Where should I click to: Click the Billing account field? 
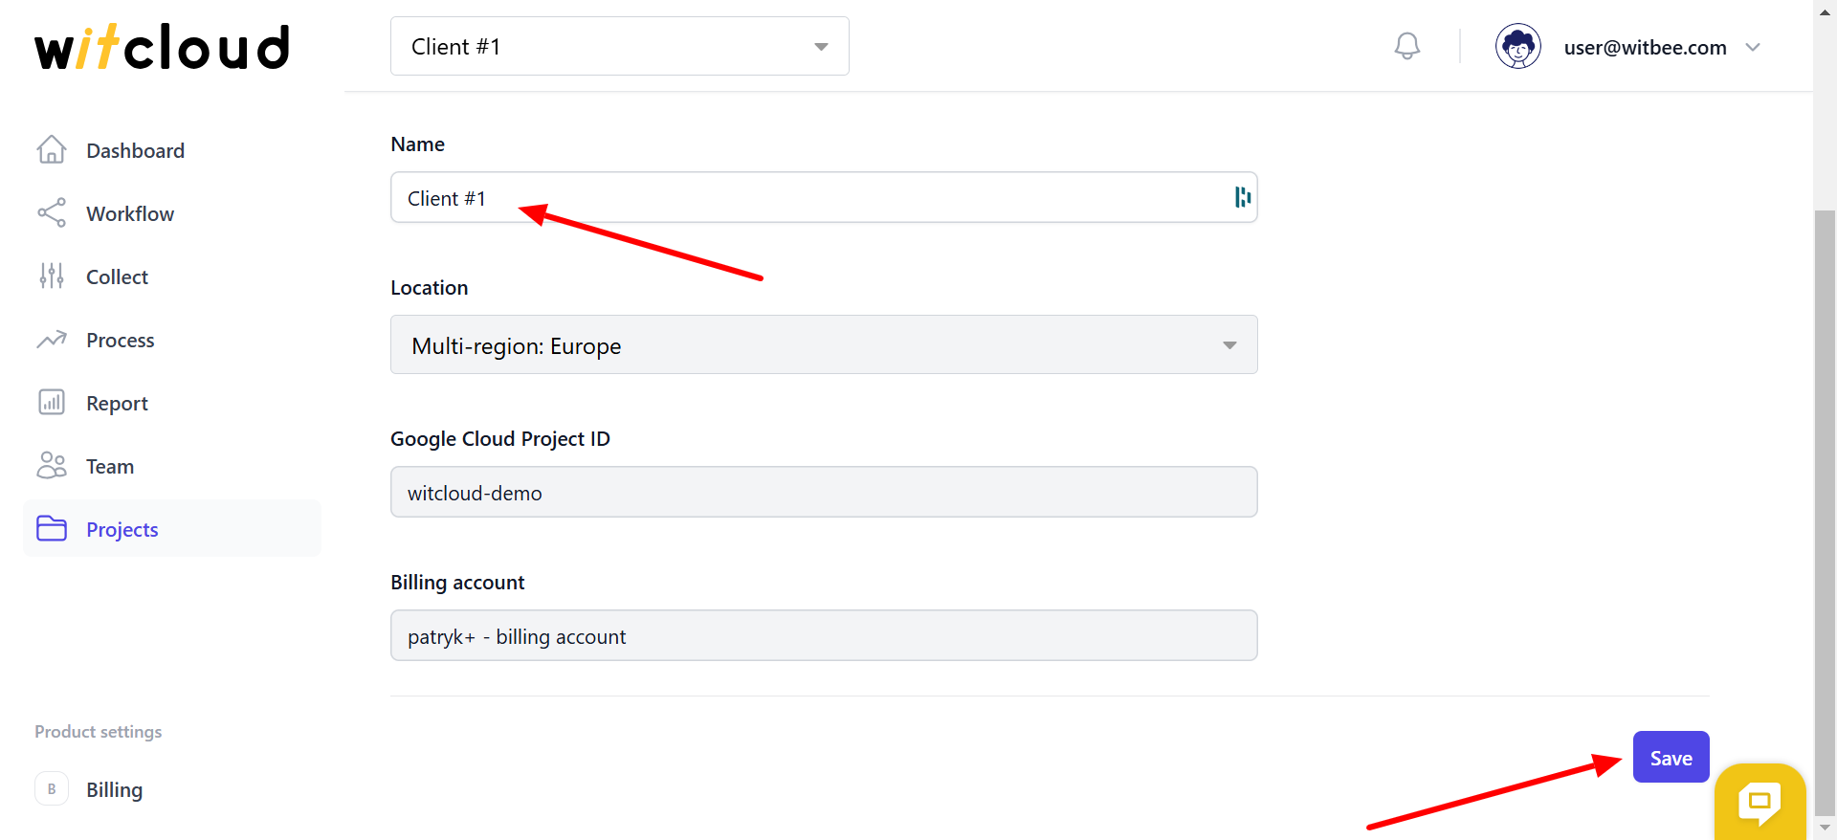[x=824, y=635]
